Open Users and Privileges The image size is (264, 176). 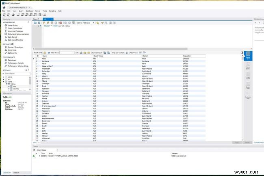click(x=15, y=31)
